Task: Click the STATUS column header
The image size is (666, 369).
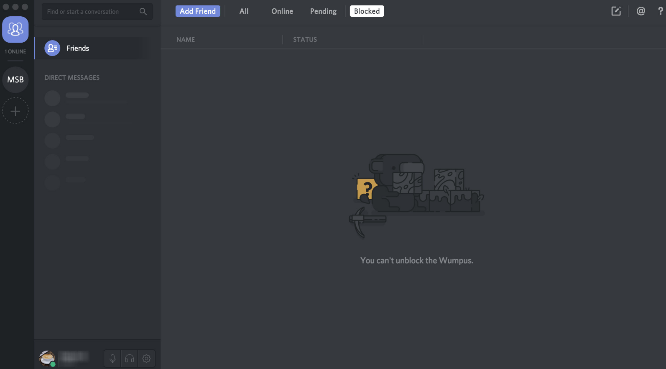Action: click(305, 40)
